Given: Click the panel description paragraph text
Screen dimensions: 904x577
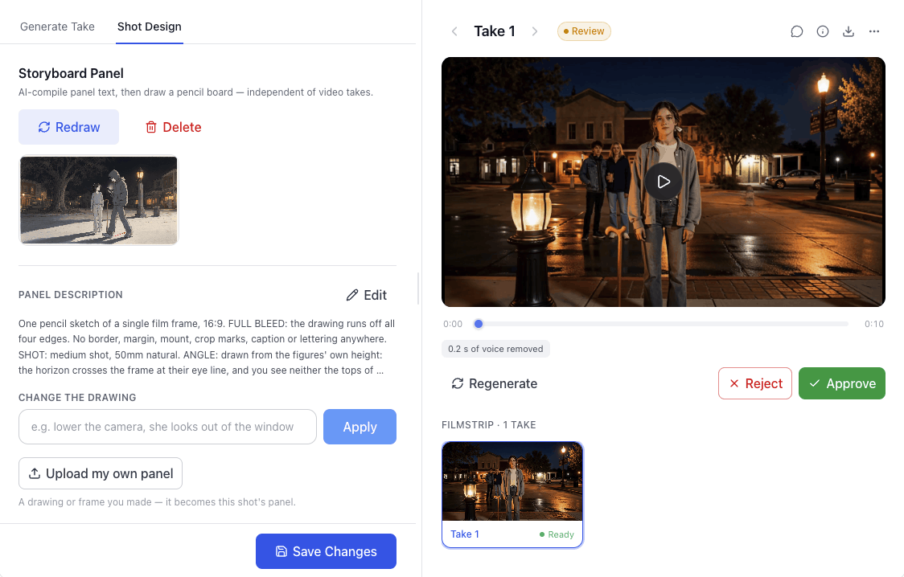Looking at the screenshot, I should click(x=207, y=346).
